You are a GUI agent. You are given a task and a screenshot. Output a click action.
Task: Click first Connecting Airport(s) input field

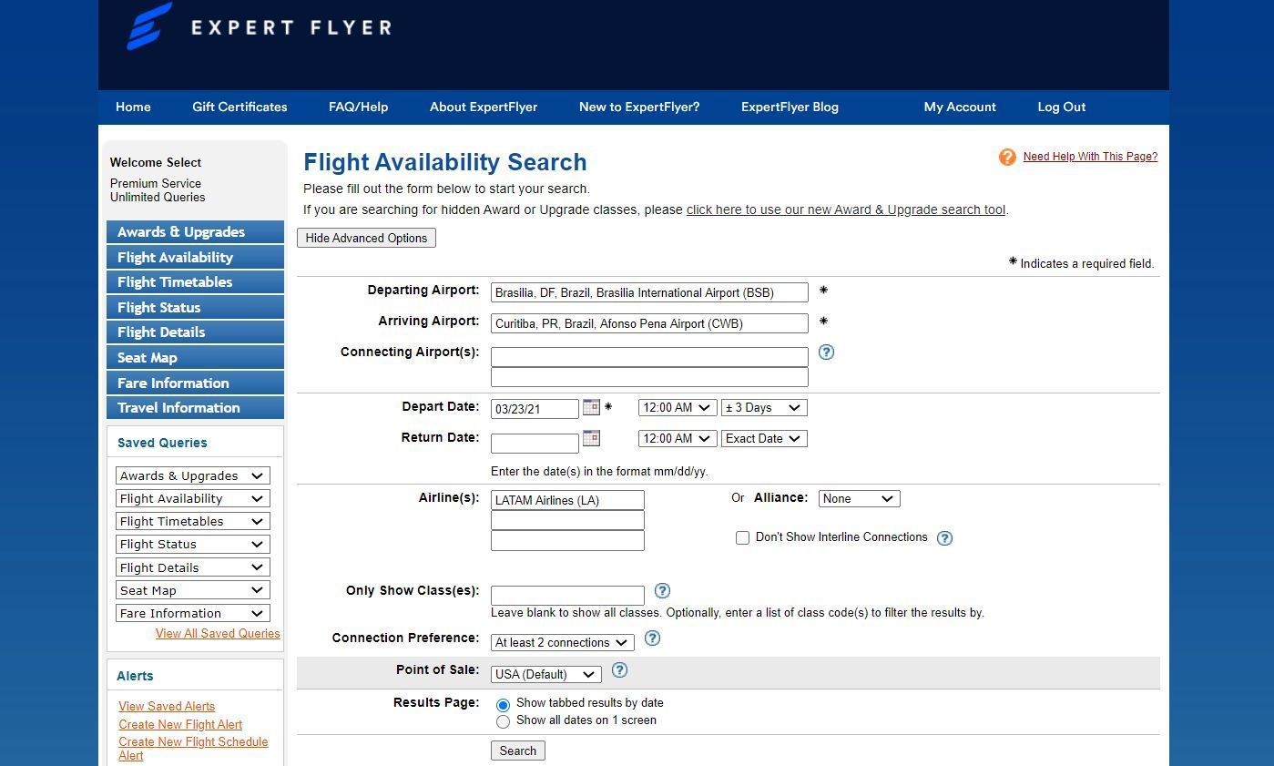point(649,356)
